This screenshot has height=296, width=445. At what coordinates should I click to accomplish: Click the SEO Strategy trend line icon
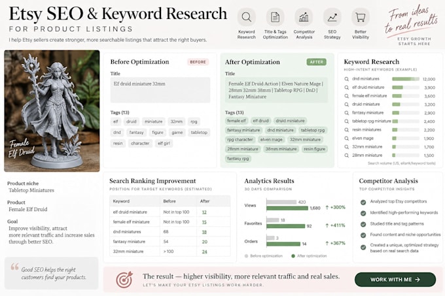tap(332, 17)
